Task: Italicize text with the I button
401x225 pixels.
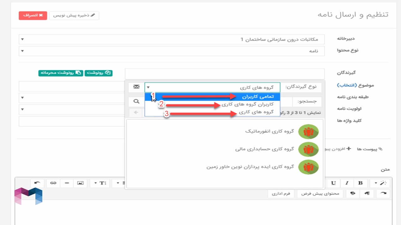Action: 347,183
